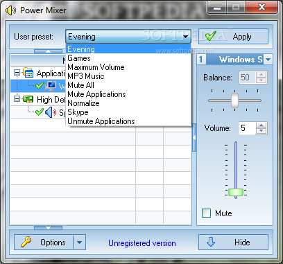
Task: Click the Hide button
Action: [233, 243]
